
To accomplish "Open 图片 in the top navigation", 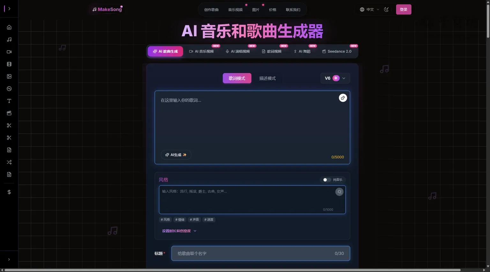I will tap(256, 10).
